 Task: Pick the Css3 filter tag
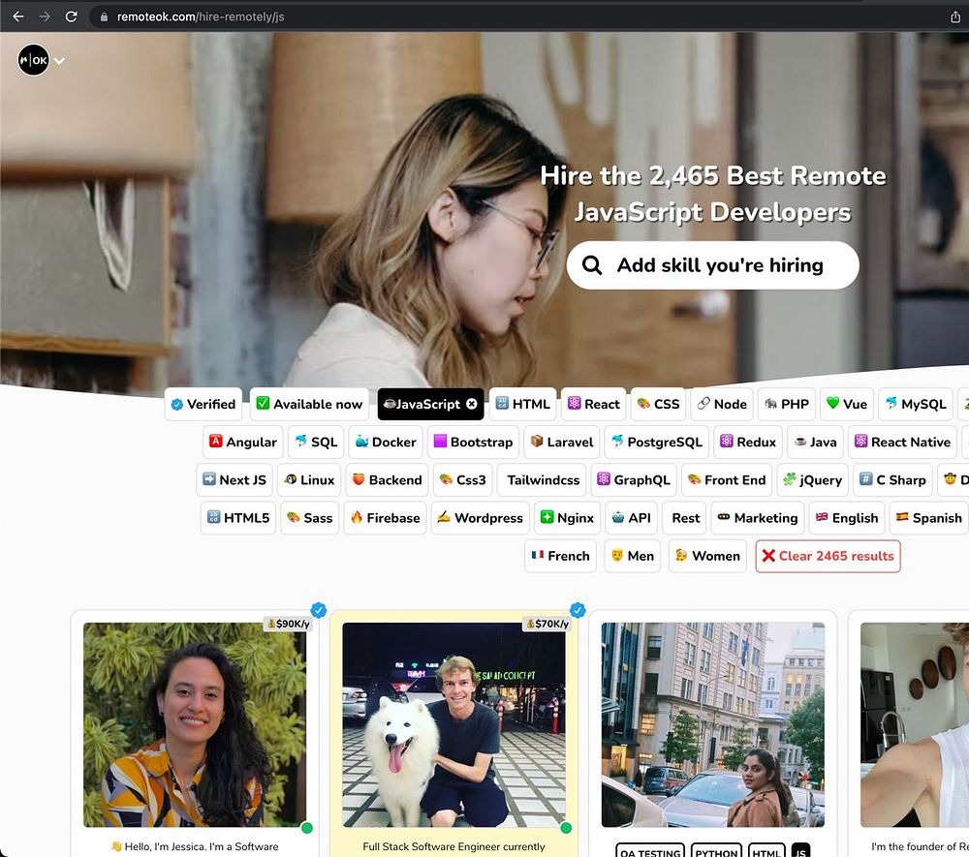(463, 479)
